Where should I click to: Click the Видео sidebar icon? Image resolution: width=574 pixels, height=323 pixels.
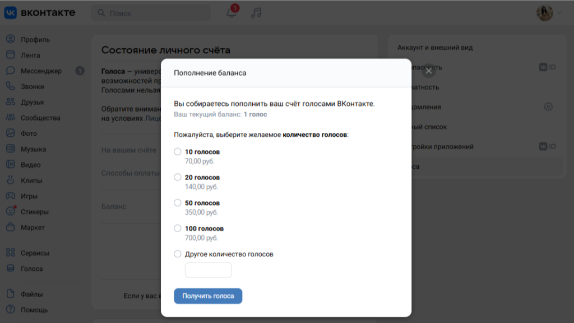[x=10, y=164]
